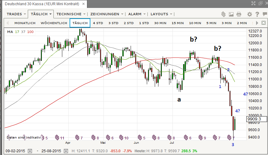Open the help question mark

257,14
